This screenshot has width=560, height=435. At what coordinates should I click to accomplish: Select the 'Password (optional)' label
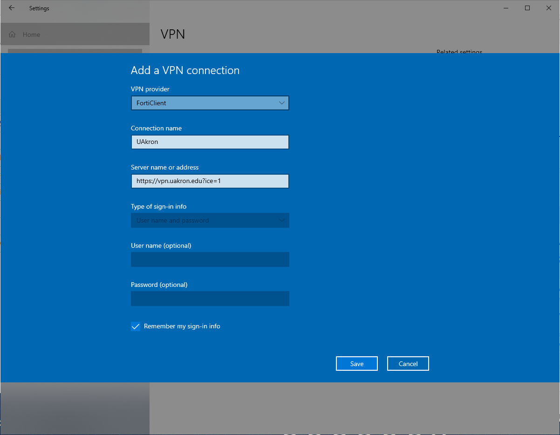(x=159, y=285)
